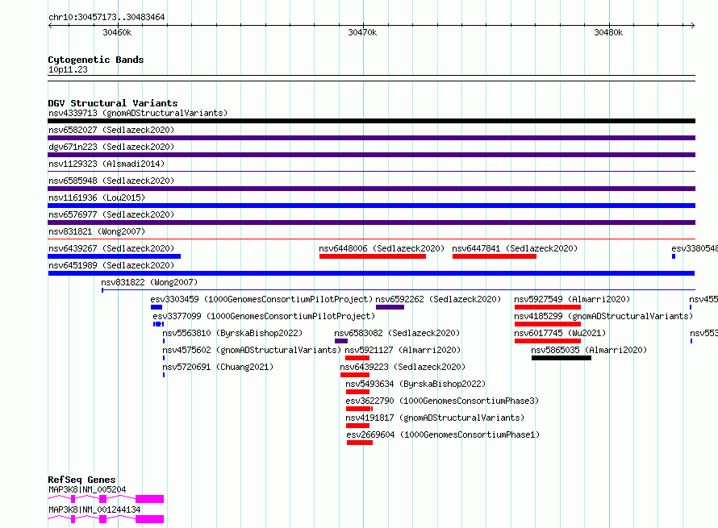The height and width of the screenshot is (528, 718).
Task: Click the nsv6592262 purple variant bar
Action: [390, 307]
